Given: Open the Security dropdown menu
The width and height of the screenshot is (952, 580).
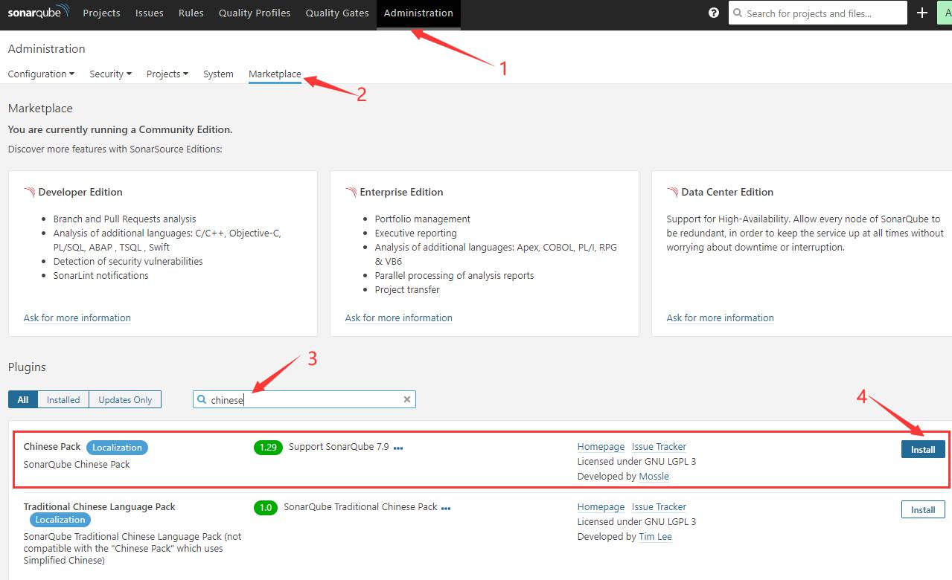Looking at the screenshot, I should [x=110, y=74].
